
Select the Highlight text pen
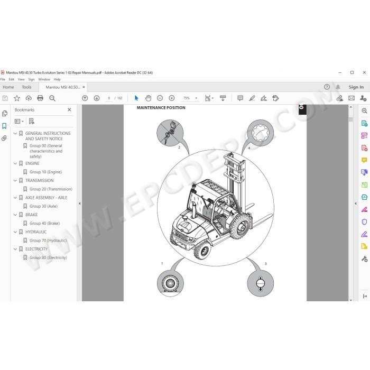[x=252, y=98]
